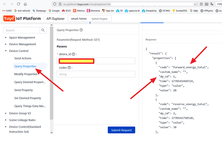This screenshot has height=145, width=222.
Task: Open the DC4KU bookmark
Action: (164, 11)
